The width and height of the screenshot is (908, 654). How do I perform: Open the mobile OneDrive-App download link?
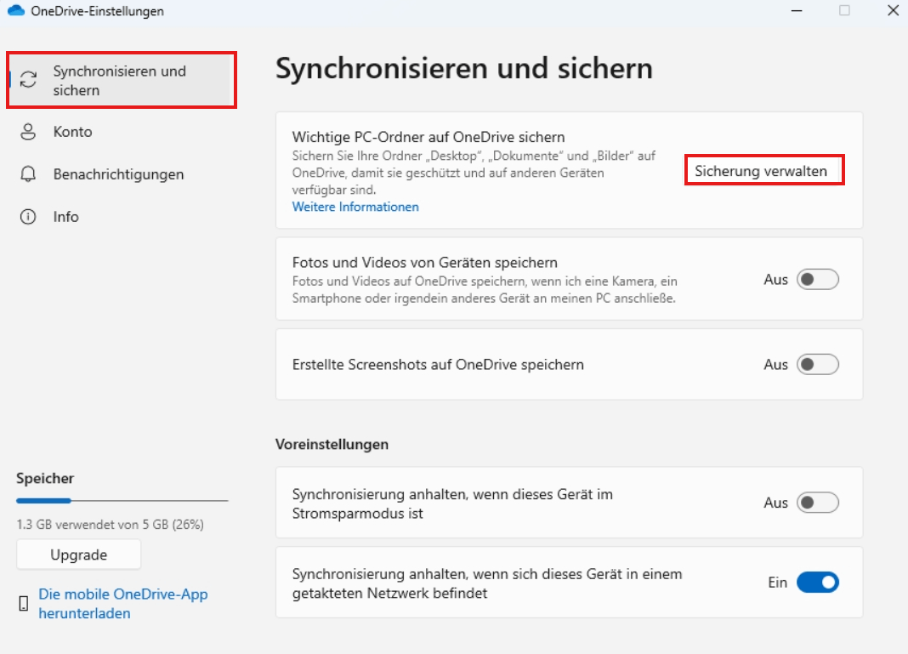(x=123, y=604)
